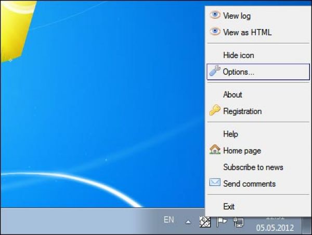Select Send comments menu entry
312x235 pixels.
[258, 184]
